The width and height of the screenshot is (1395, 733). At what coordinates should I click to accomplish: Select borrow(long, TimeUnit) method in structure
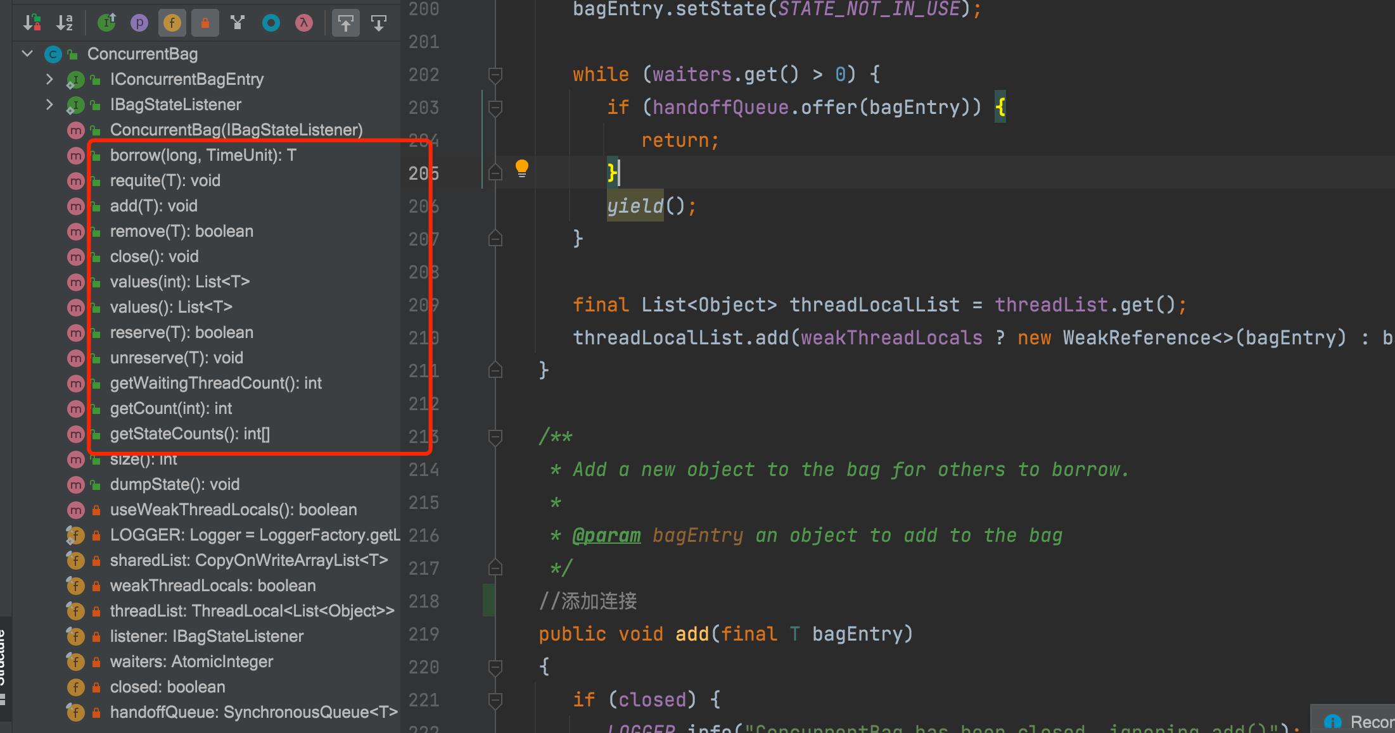(203, 155)
